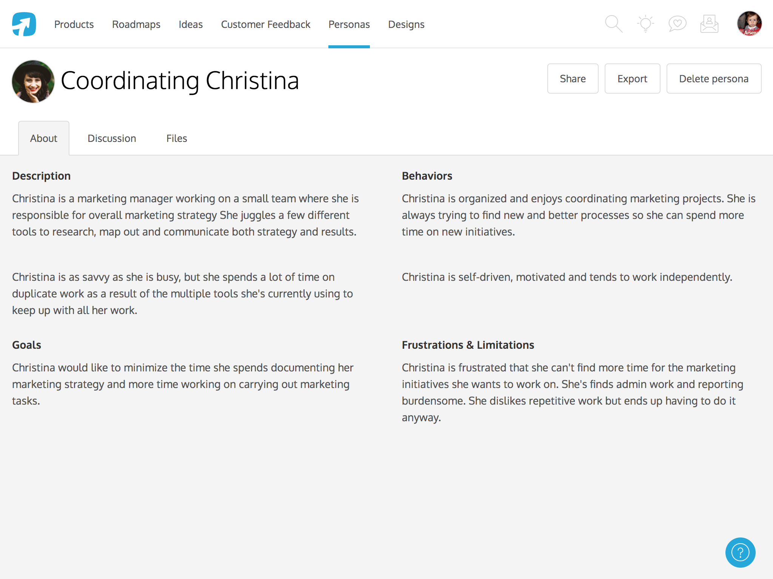Click the Delete persona button
The height and width of the screenshot is (579, 773).
pyautogui.click(x=713, y=79)
